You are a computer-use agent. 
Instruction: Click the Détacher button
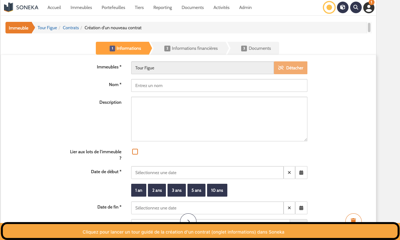tap(291, 68)
